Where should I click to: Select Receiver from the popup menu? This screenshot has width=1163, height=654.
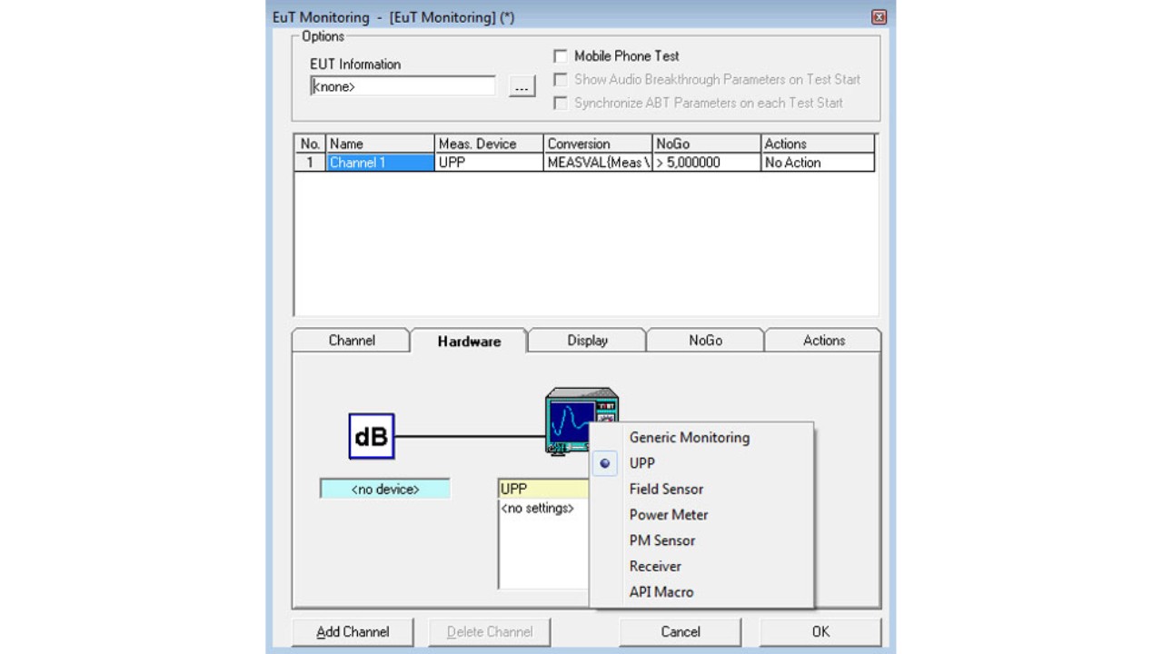655,566
